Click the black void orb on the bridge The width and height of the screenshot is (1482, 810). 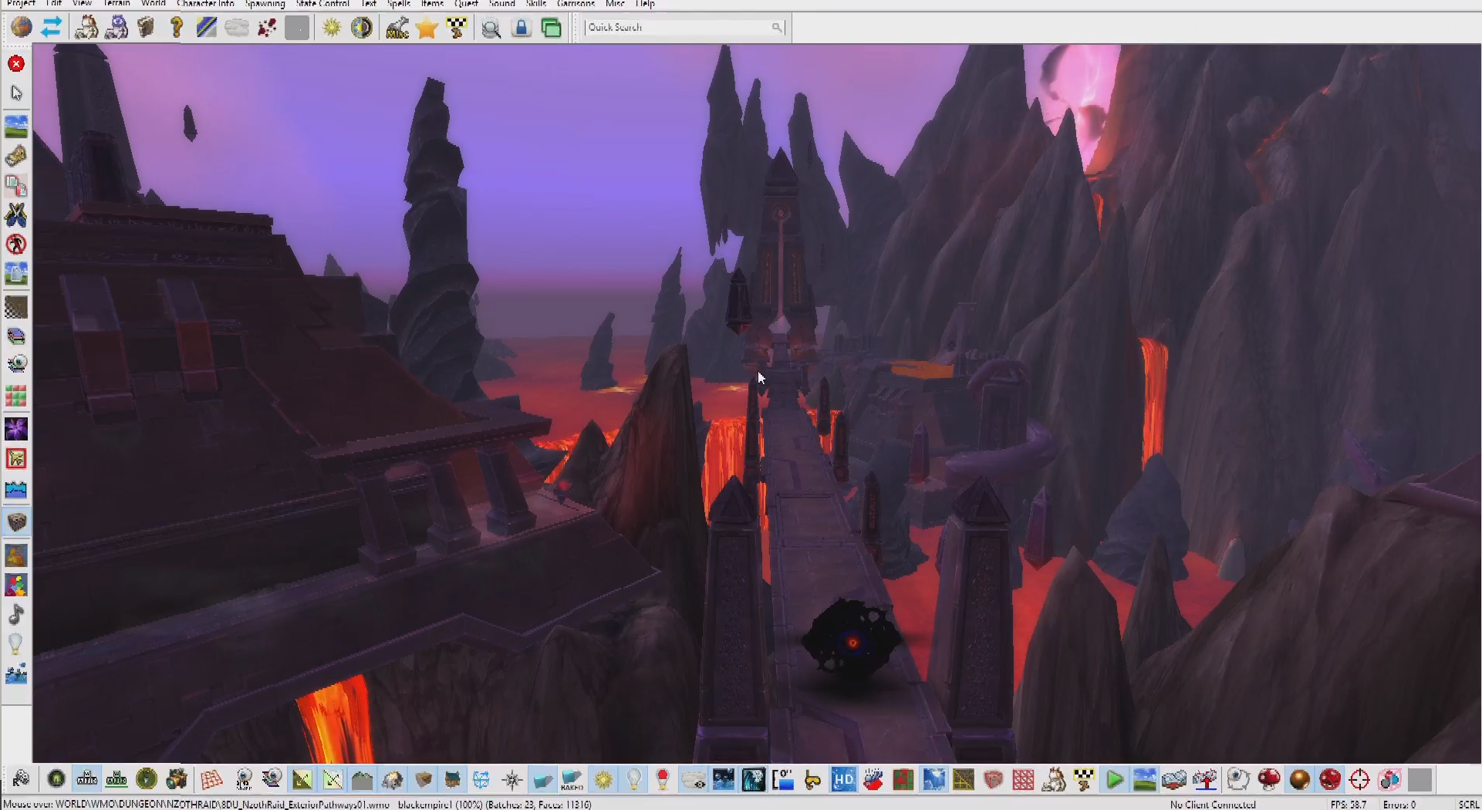(850, 640)
